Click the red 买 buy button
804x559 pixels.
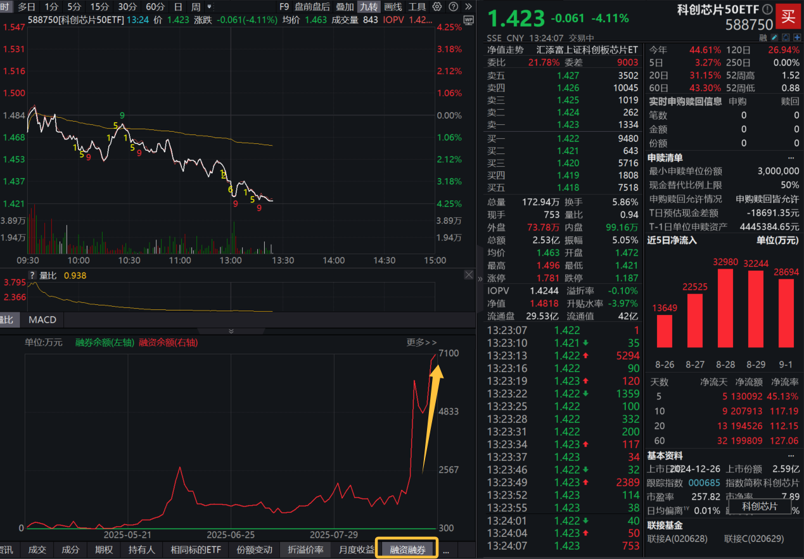click(788, 17)
